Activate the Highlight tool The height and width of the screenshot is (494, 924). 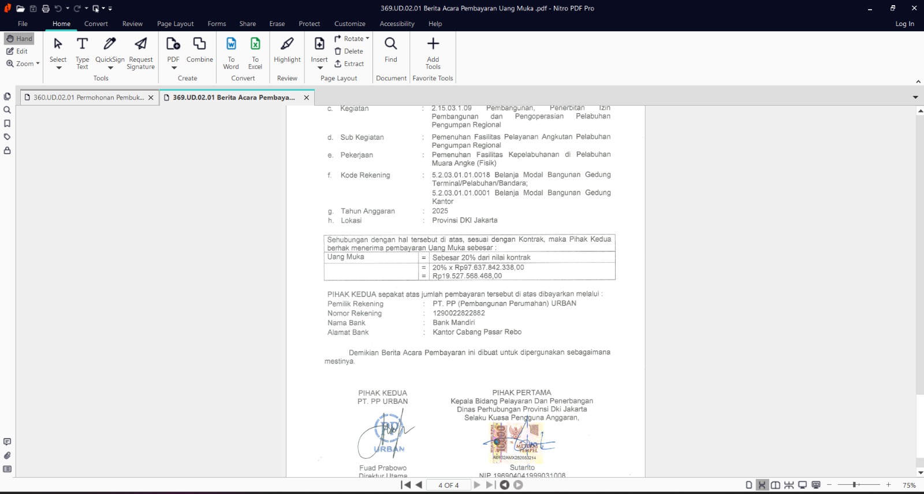pos(287,51)
